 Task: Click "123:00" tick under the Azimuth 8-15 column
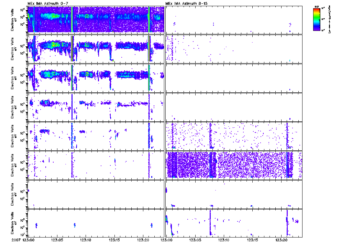coord(166,240)
